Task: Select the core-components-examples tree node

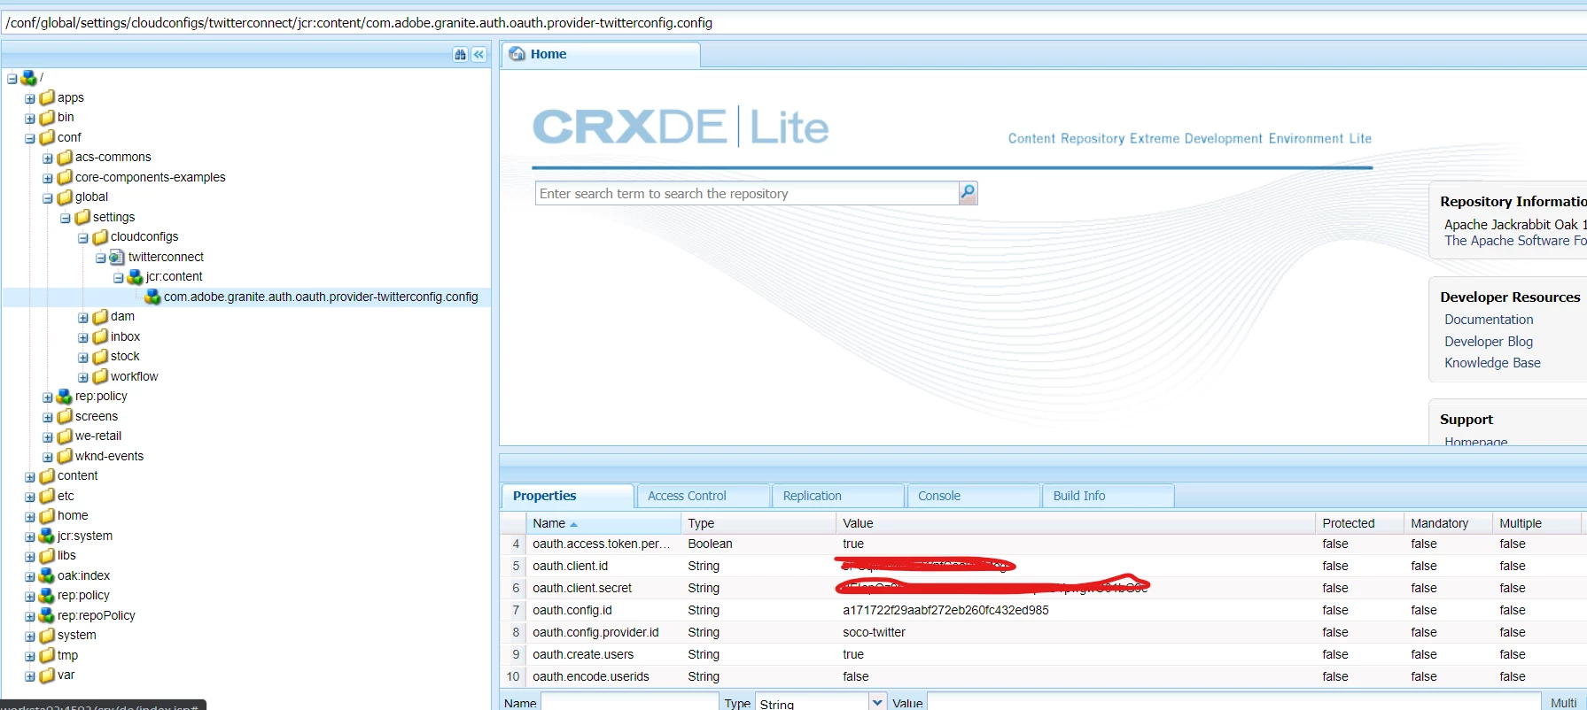Action: point(151,177)
